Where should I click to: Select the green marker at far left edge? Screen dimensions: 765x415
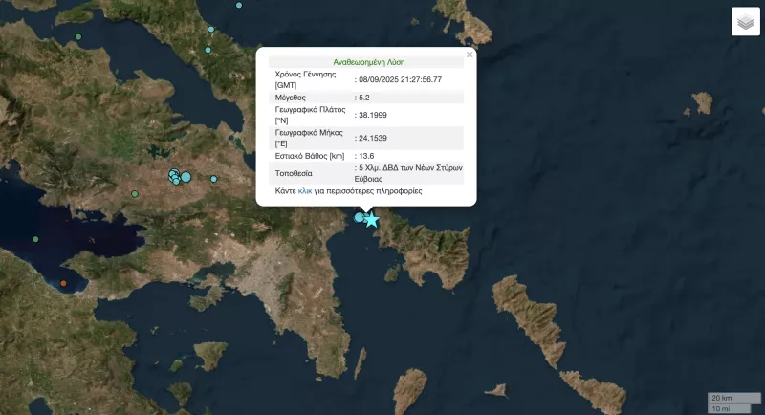35,239
